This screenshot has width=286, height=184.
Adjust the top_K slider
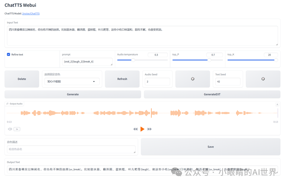(252, 60)
